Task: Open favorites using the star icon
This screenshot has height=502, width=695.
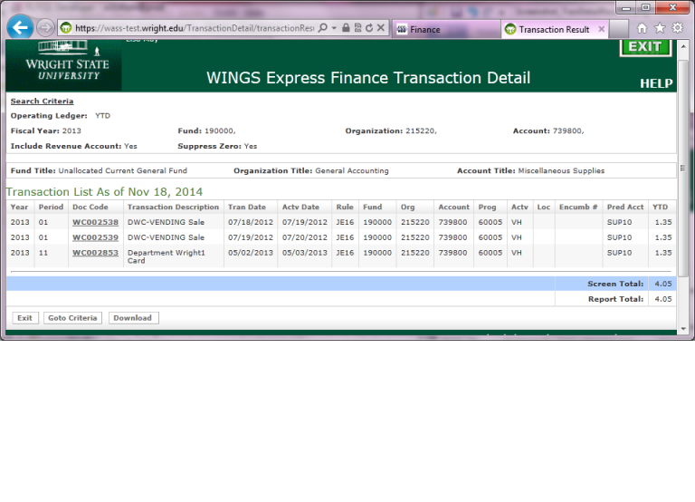Action: pos(660,28)
